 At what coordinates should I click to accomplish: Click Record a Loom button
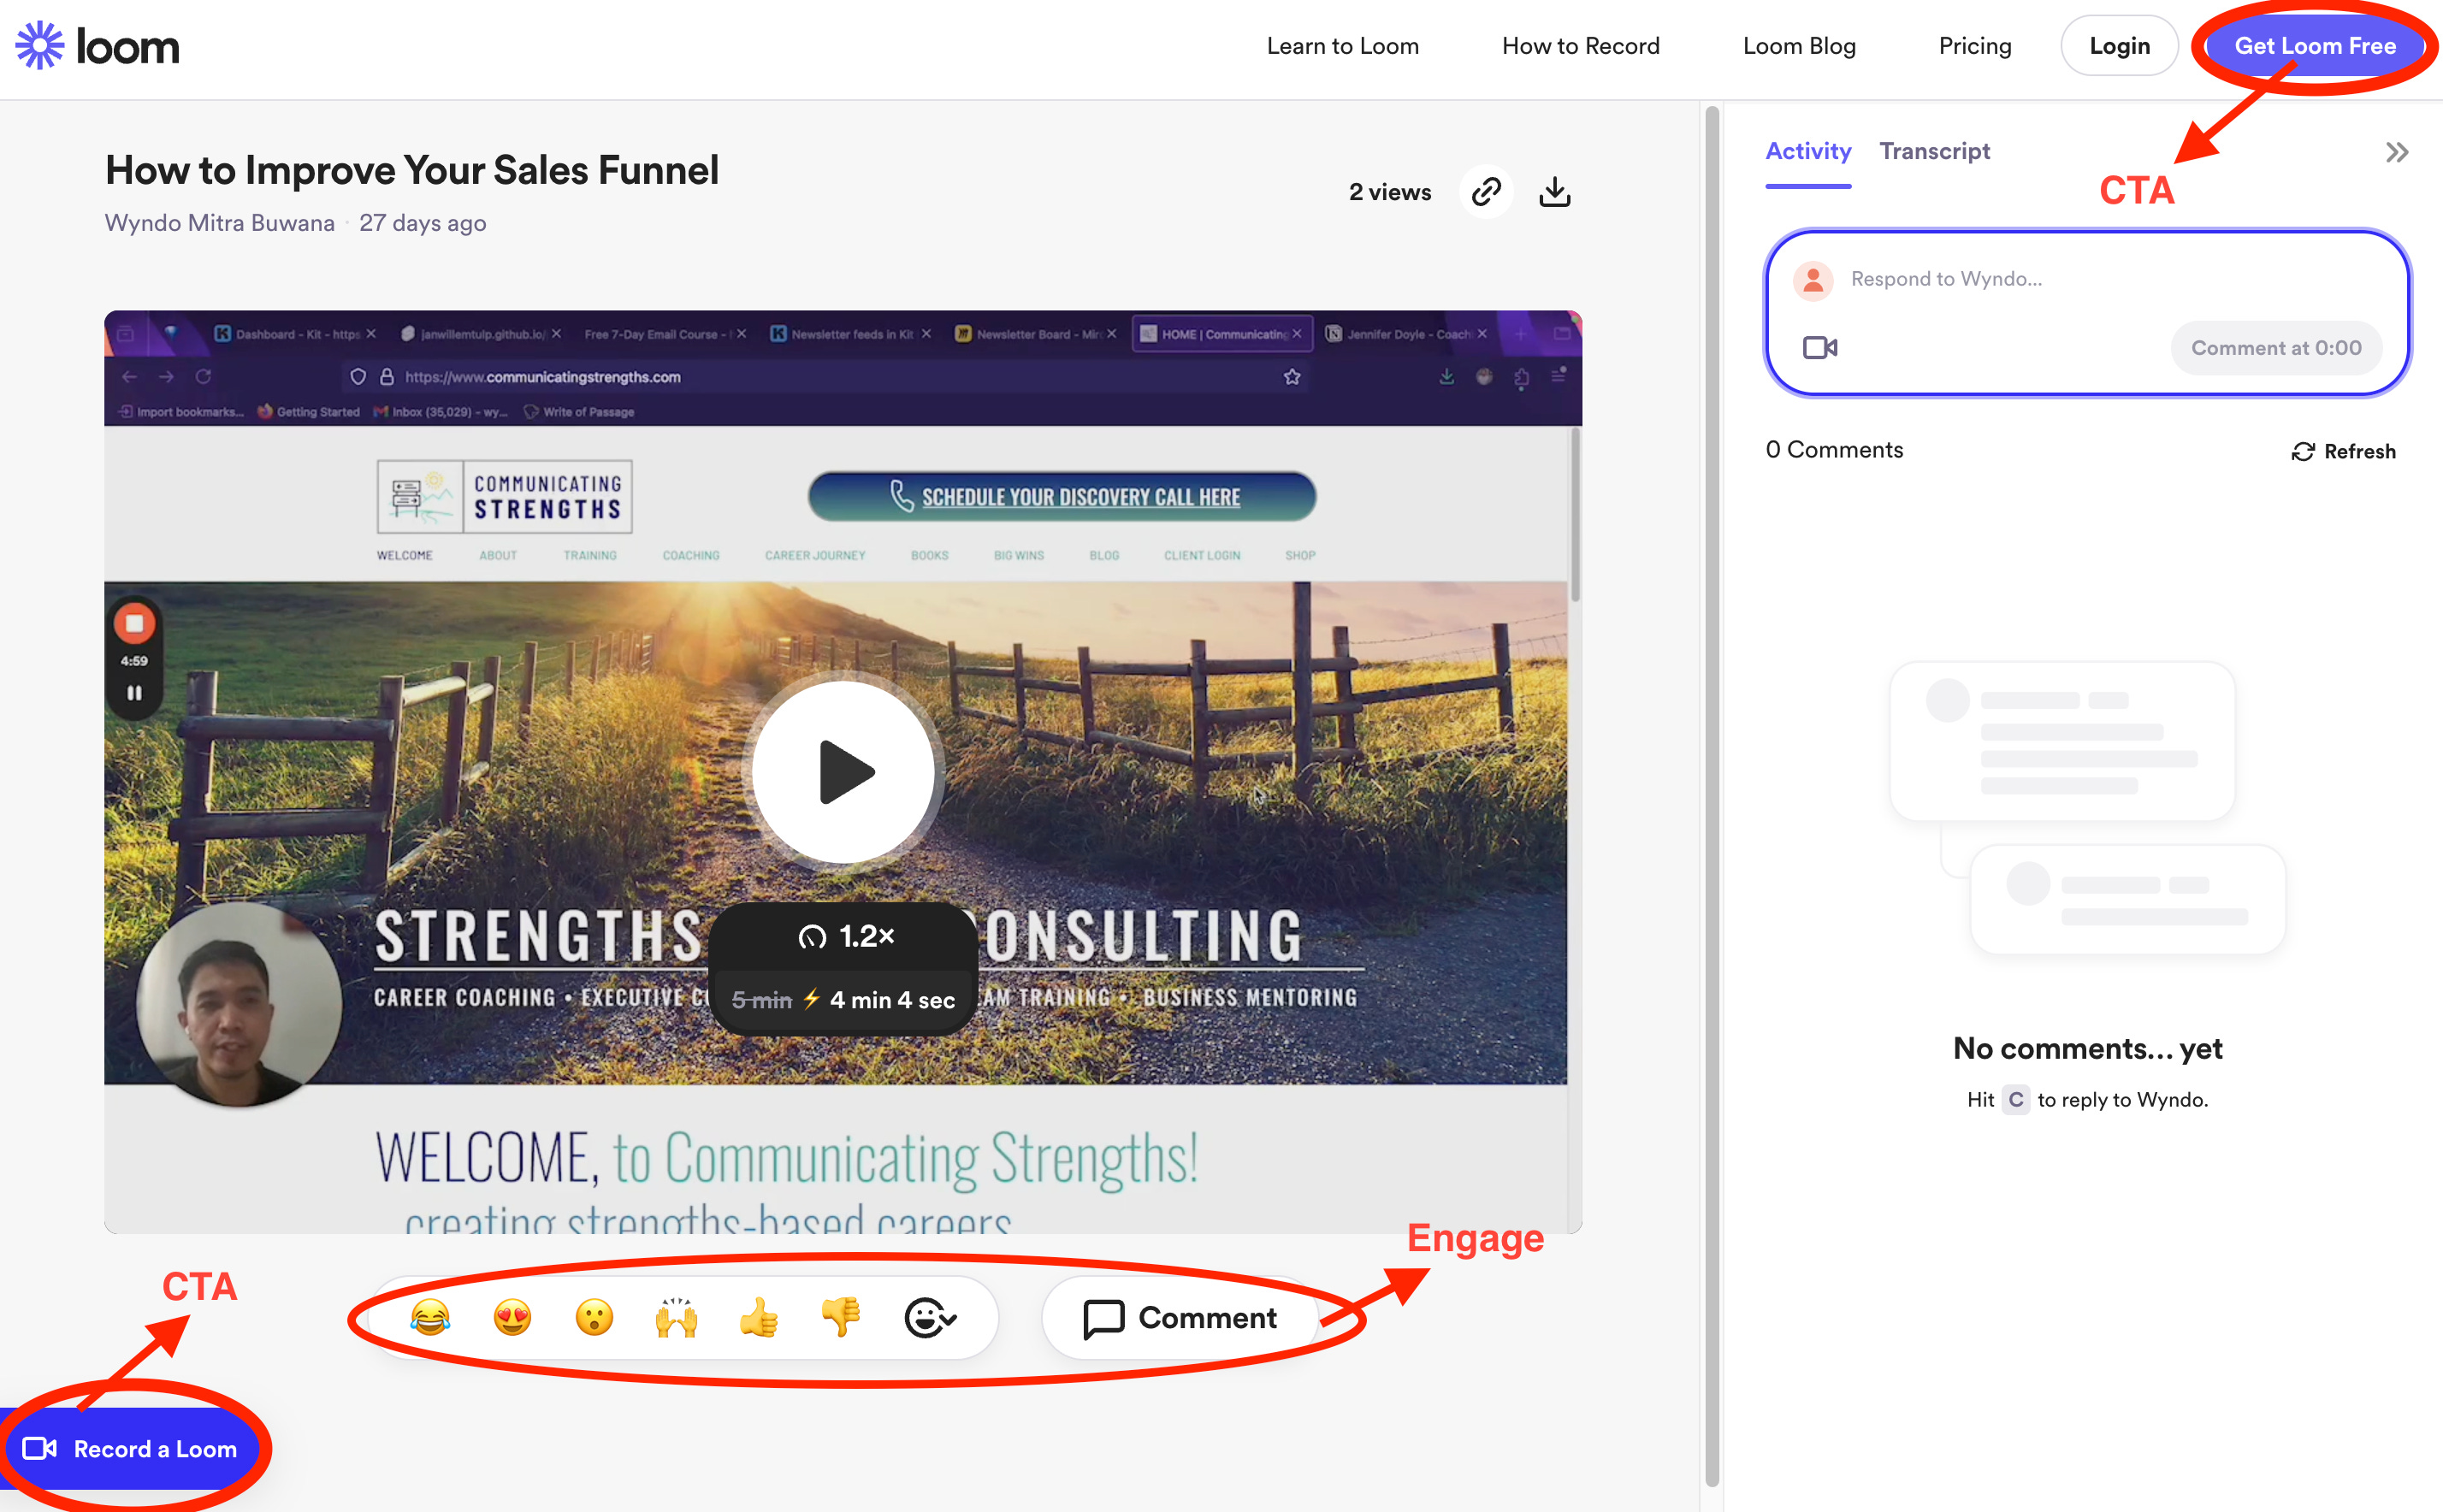(130, 1449)
